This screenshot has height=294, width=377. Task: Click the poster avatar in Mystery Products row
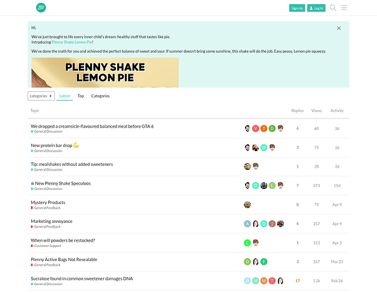(x=247, y=205)
